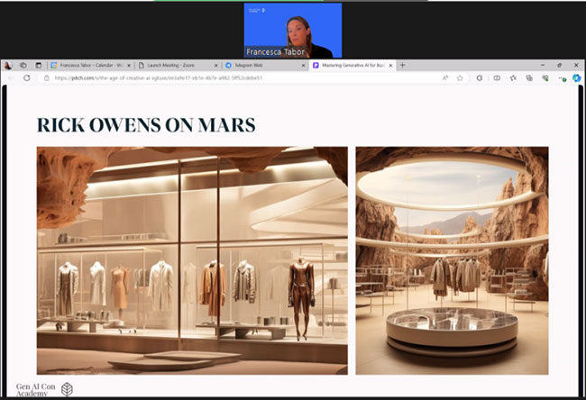Open the Workspaces icon in Edge
This screenshot has height=400, width=586.
pyautogui.click(x=23, y=66)
